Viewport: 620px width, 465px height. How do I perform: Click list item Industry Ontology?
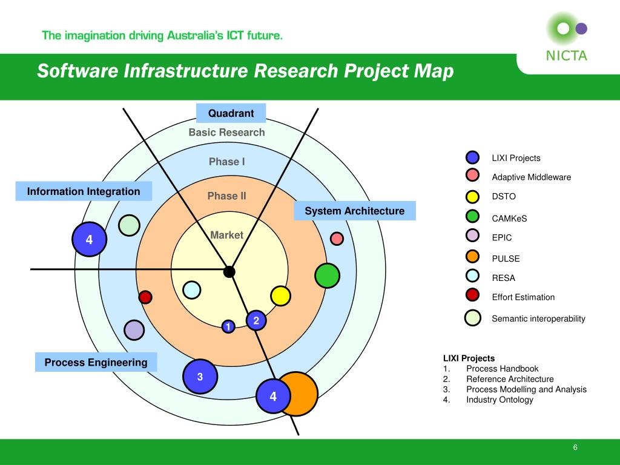point(500,400)
